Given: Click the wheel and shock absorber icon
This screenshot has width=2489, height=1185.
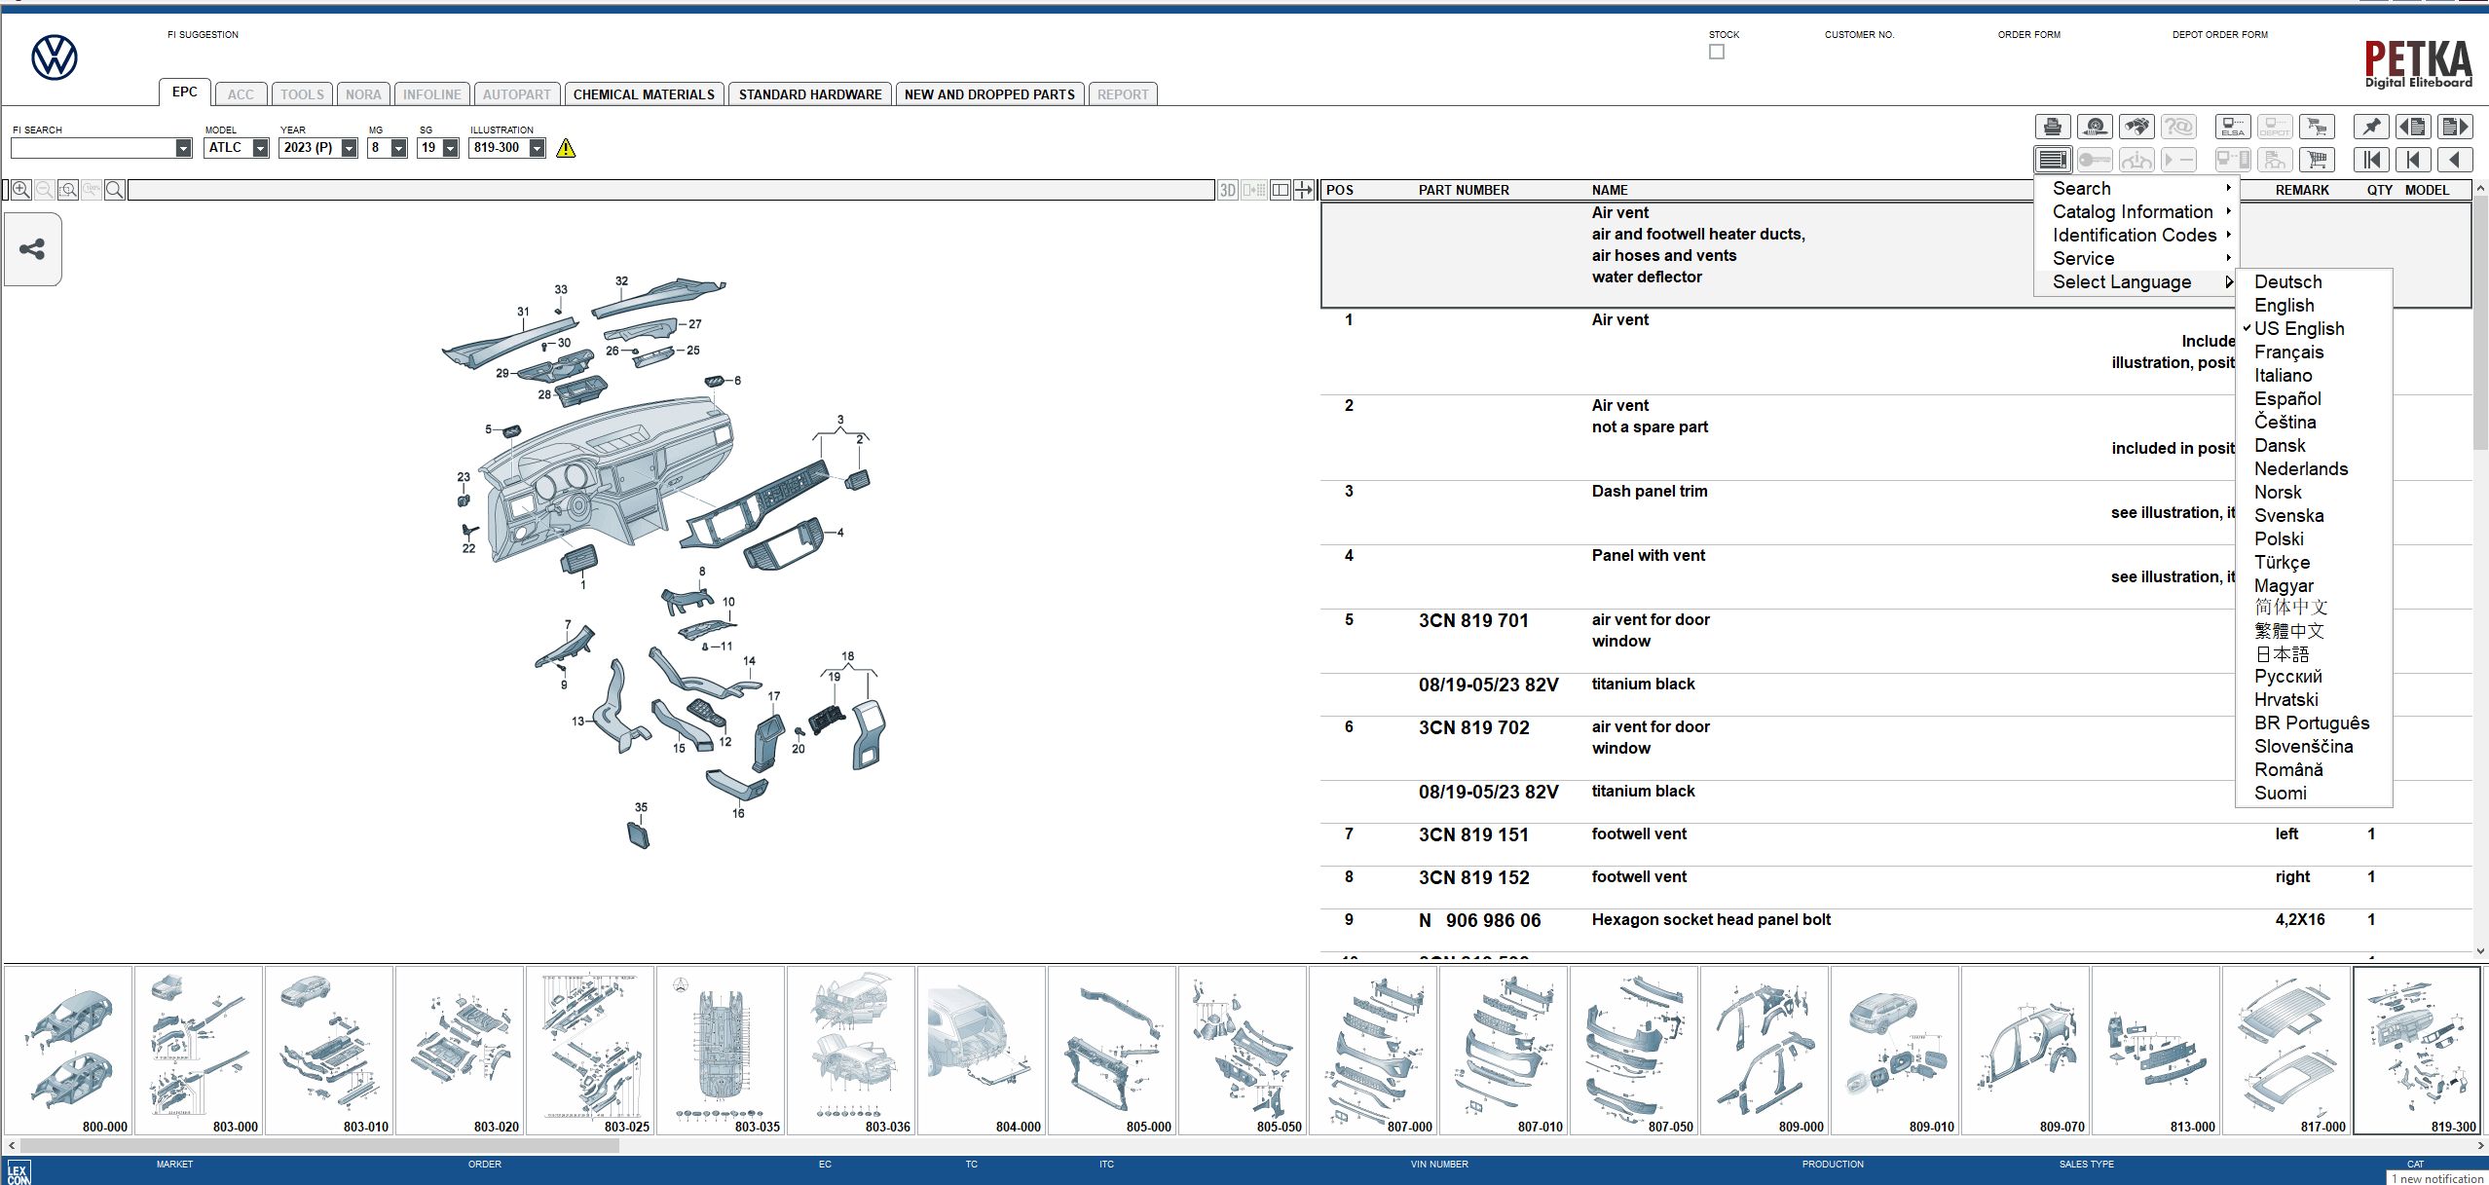Looking at the screenshot, I should tap(2095, 127).
